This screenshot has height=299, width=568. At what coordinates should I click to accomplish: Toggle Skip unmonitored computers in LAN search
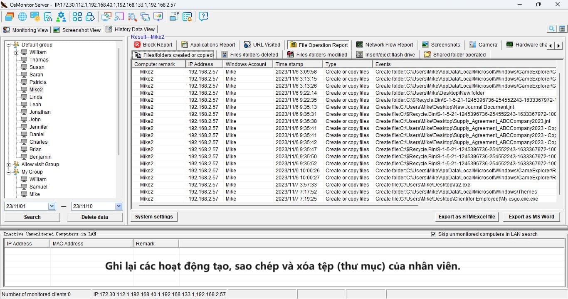[434, 234]
